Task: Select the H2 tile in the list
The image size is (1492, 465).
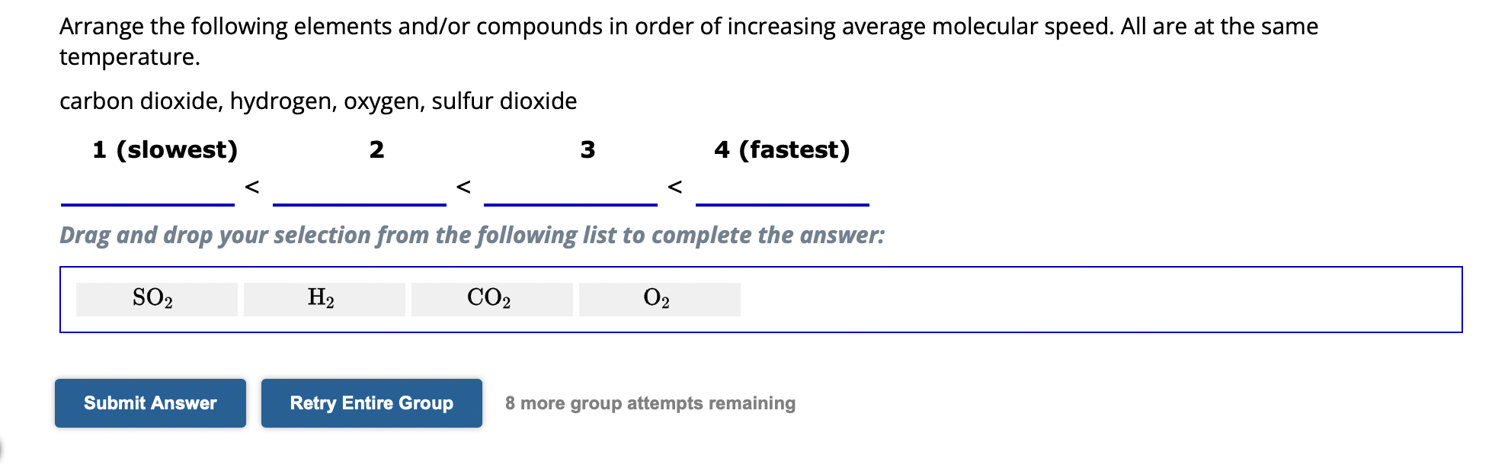Action: point(322,299)
